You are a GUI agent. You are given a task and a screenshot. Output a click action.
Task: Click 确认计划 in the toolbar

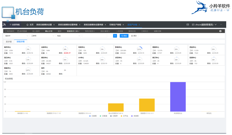point(49,31)
